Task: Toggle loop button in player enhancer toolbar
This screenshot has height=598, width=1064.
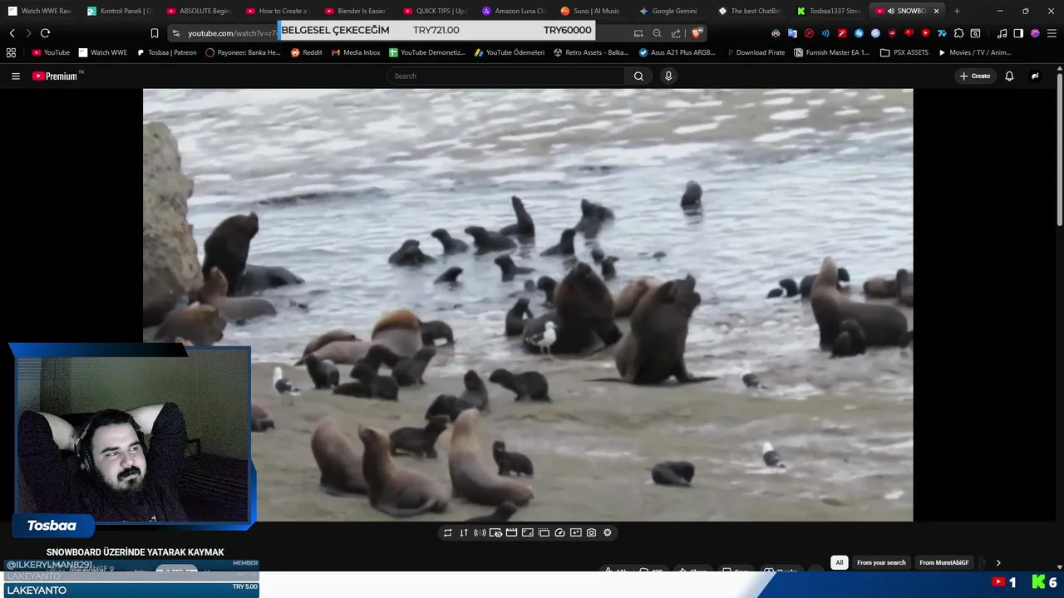Action: click(448, 532)
